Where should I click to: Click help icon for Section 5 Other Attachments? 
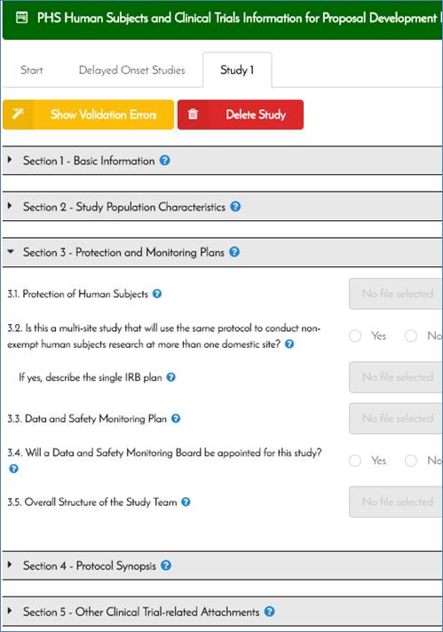point(269,611)
